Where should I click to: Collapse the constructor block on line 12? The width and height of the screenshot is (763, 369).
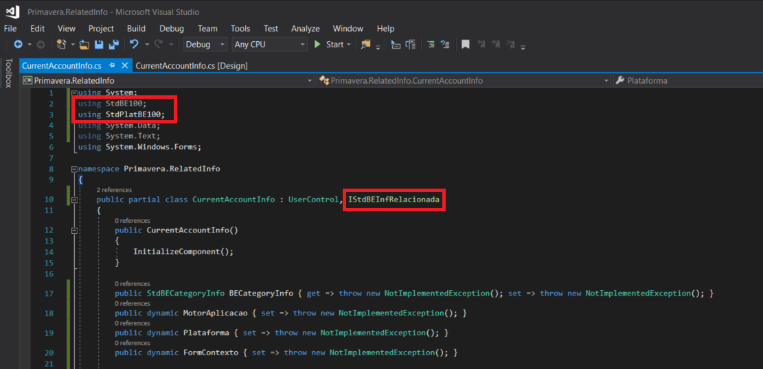point(74,230)
